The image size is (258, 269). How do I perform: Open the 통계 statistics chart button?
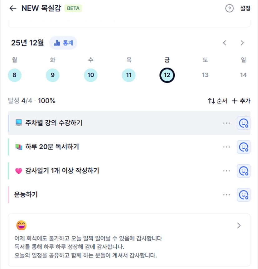(63, 43)
